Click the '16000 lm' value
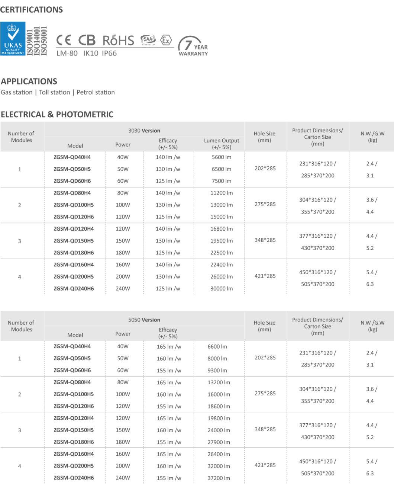 point(219,394)
